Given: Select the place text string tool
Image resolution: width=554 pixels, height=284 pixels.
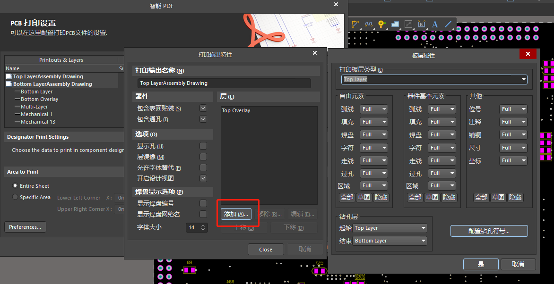Looking at the screenshot, I should click(x=435, y=25).
